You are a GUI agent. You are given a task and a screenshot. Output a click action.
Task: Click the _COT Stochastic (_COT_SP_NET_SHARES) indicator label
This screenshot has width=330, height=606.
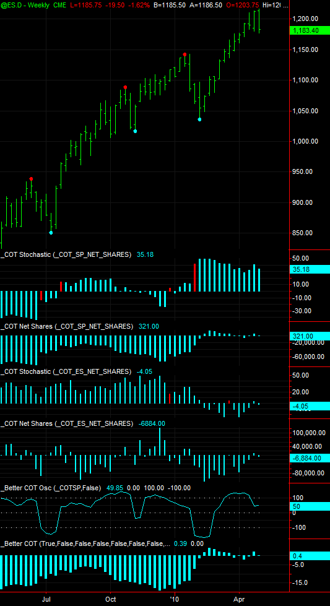point(66,254)
